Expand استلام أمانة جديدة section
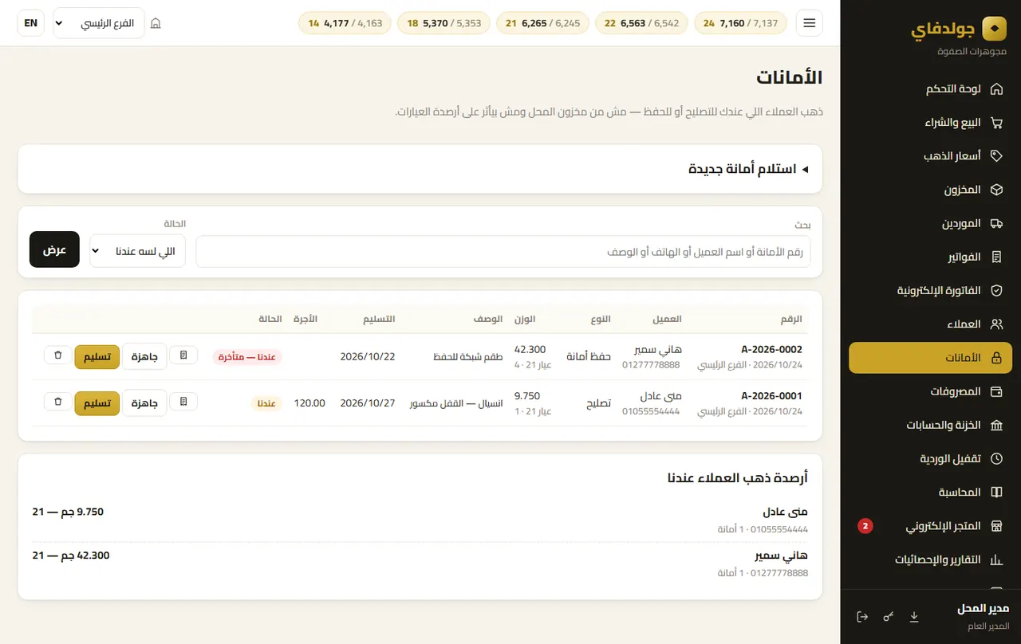Screen dimensions: 1021x644 coord(748,169)
